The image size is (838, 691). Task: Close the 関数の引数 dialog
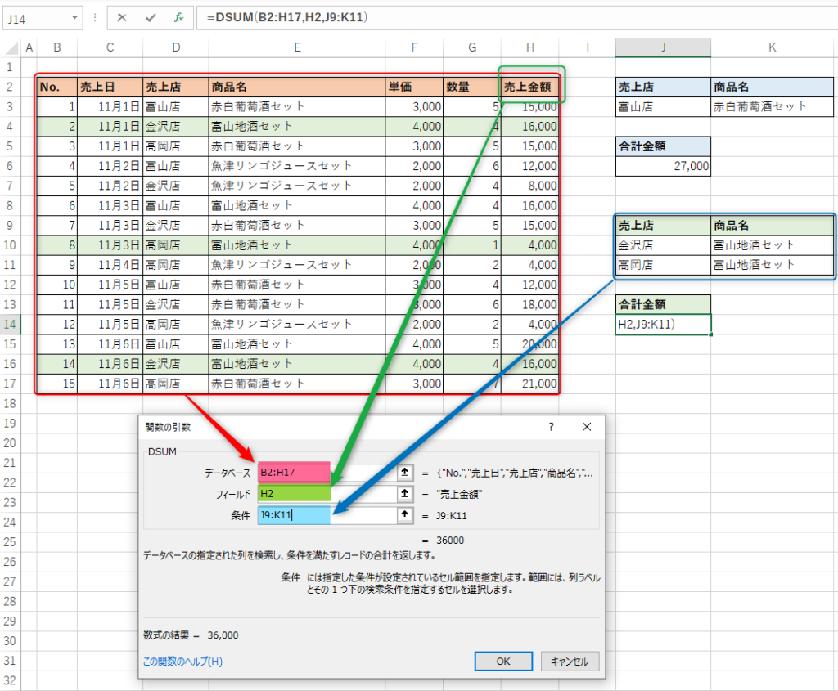pyautogui.click(x=586, y=427)
